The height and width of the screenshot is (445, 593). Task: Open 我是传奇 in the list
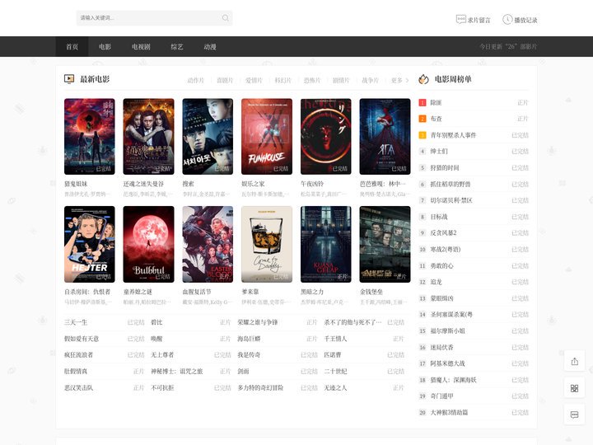(x=249, y=355)
